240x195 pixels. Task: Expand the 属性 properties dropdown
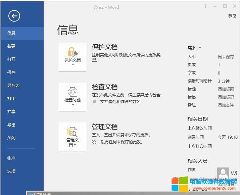click(194, 48)
